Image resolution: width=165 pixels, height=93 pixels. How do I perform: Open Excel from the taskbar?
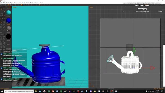click(49, 91)
